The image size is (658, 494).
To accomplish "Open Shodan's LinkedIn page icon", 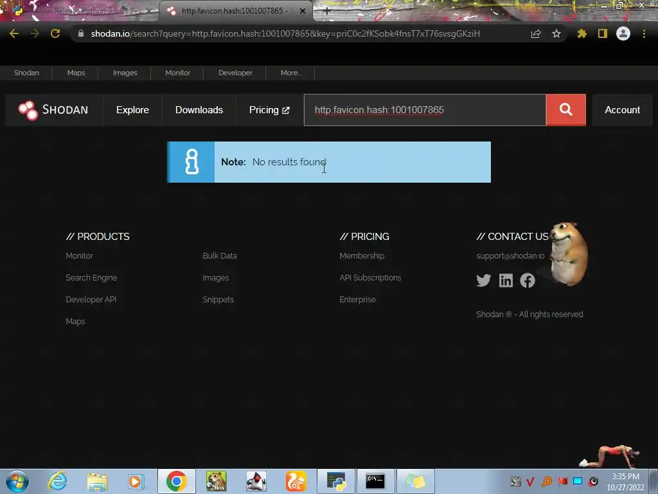I will click(x=506, y=280).
